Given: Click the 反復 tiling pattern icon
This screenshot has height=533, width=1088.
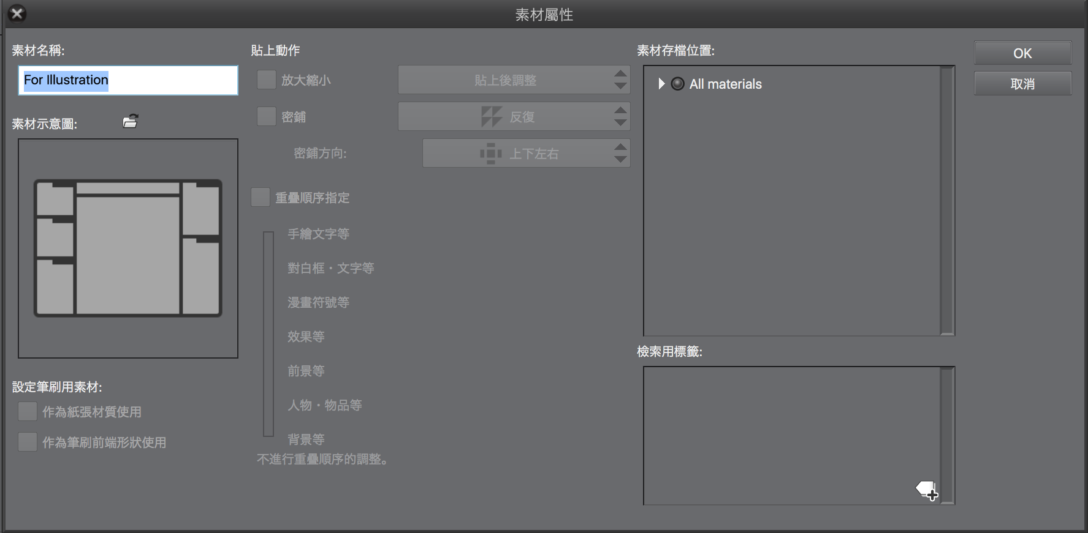Looking at the screenshot, I should coord(491,117).
